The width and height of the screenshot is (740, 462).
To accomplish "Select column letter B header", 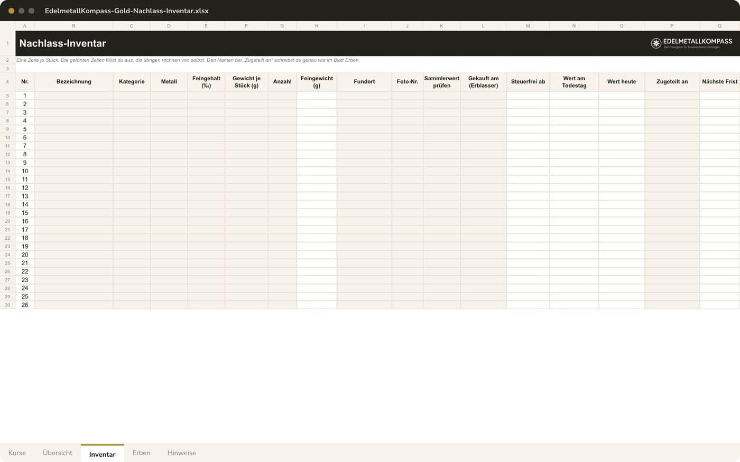I will pos(73,26).
